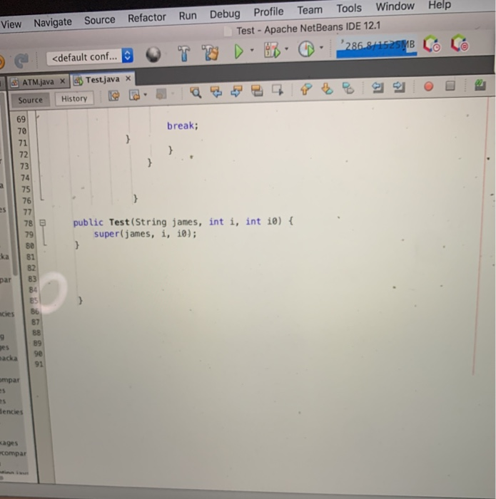The image size is (496, 499).
Task: Open the Tools menu
Action: click(x=349, y=8)
